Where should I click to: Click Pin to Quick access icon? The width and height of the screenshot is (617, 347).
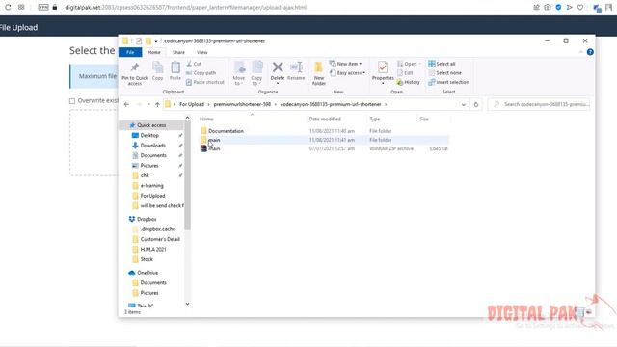pyautogui.click(x=135, y=67)
